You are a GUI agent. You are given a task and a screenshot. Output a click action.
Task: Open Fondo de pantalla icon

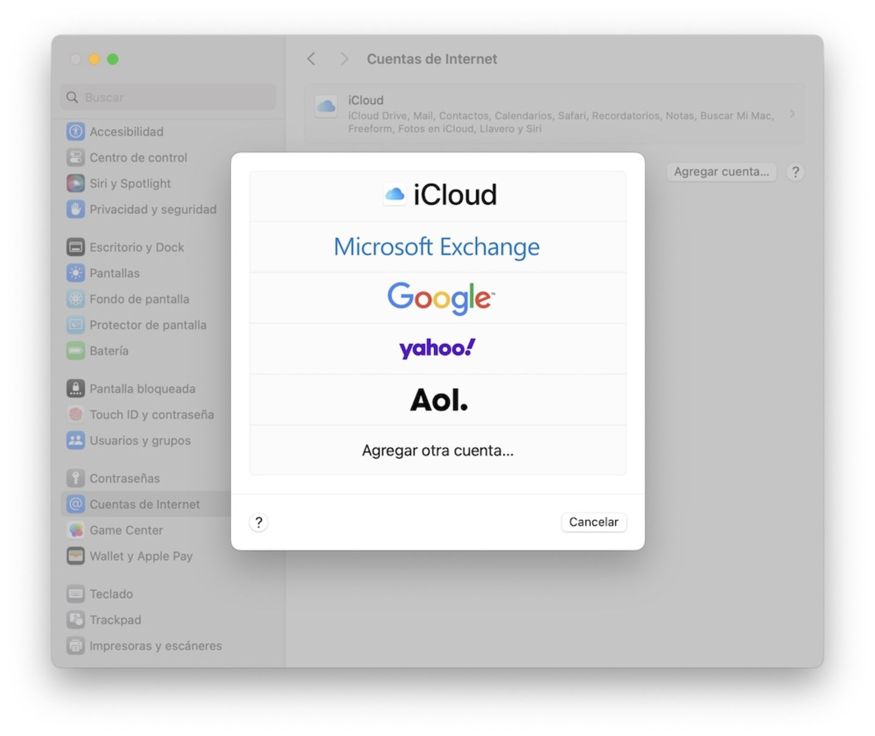point(75,298)
